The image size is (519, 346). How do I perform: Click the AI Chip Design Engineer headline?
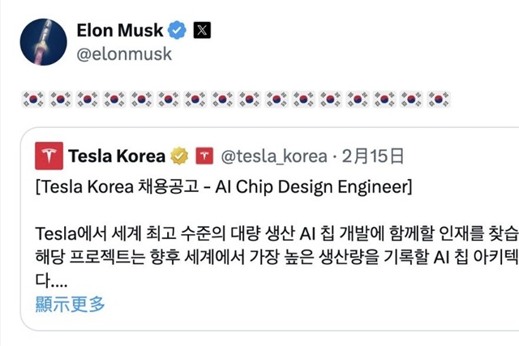click(x=225, y=188)
